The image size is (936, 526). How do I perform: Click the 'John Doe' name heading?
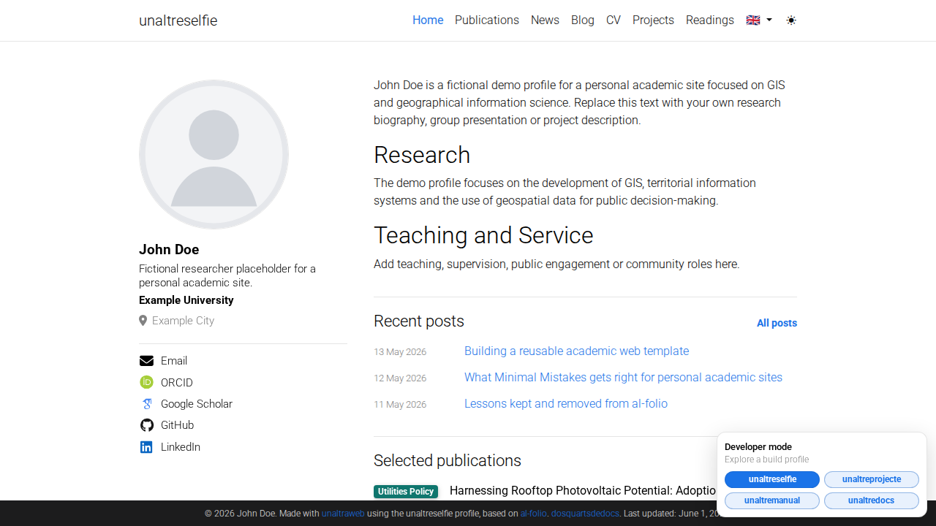pyautogui.click(x=169, y=250)
